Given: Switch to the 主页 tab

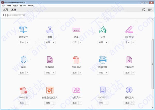Looking at the screenshot, I should click(x=5, y=10).
